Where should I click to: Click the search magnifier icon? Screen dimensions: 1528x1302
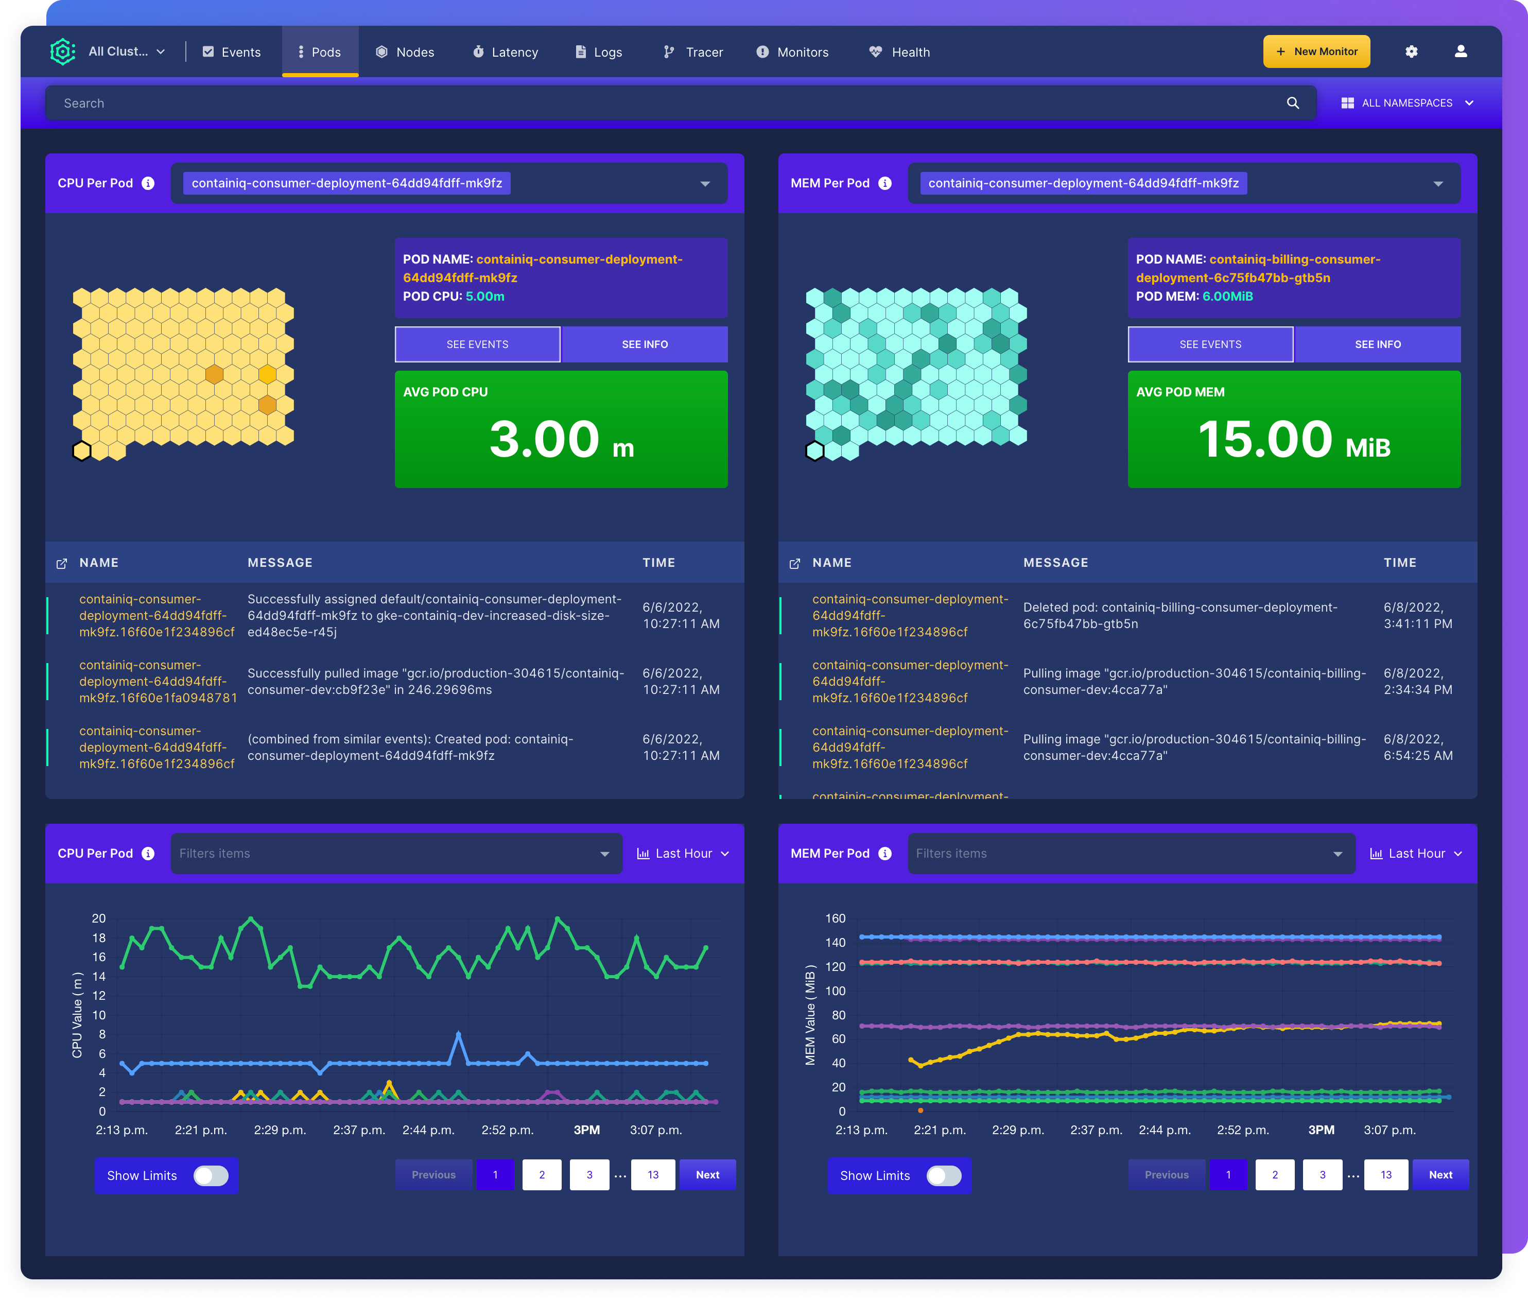(x=1293, y=103)
